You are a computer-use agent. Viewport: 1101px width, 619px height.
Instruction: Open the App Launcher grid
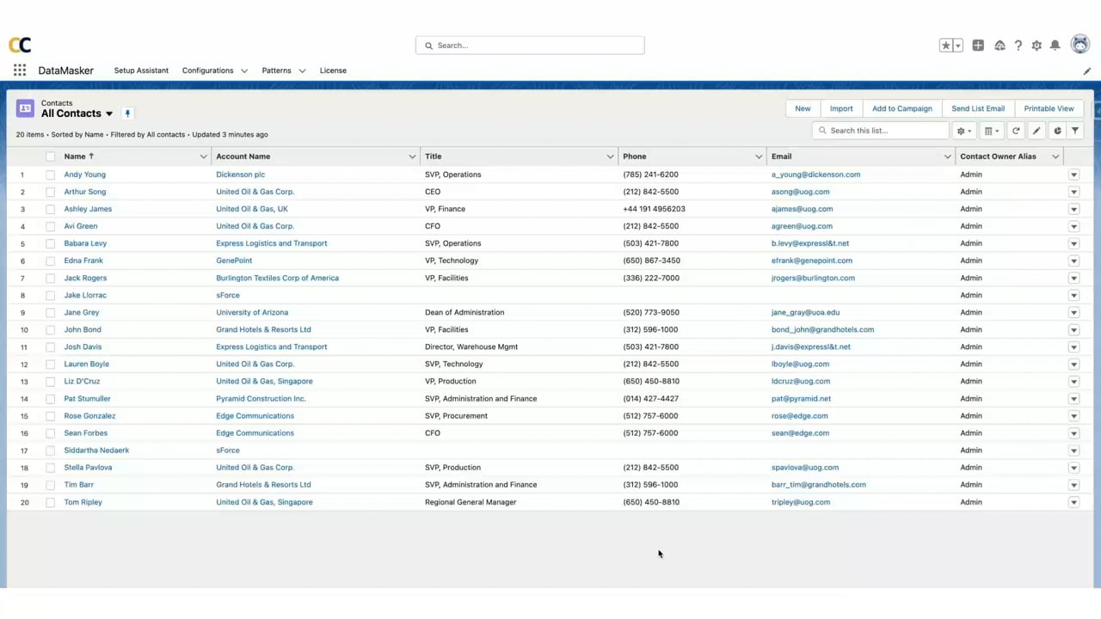pos(20,70)
